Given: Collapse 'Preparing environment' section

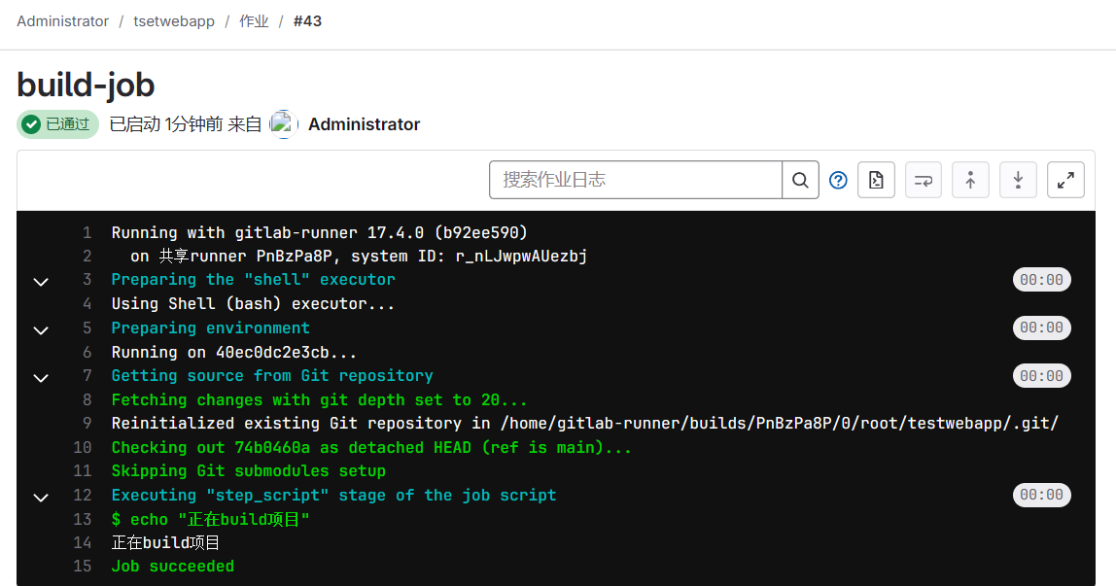Looking at the screenshot, I should 41,330.
